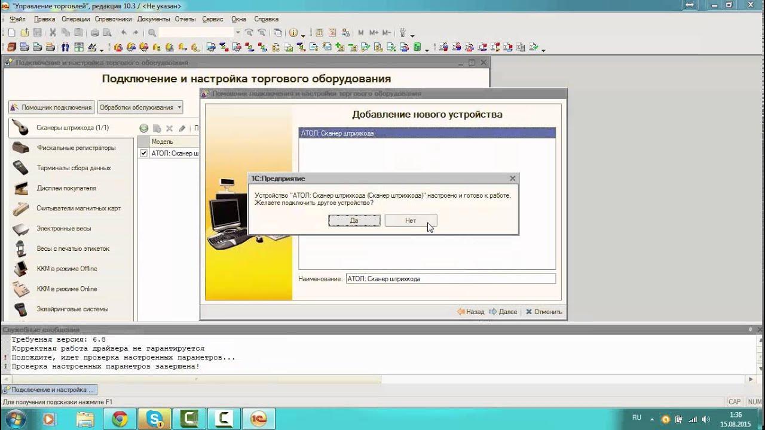Click the magnifier search icon in toolbar

[x=152, y=32]
